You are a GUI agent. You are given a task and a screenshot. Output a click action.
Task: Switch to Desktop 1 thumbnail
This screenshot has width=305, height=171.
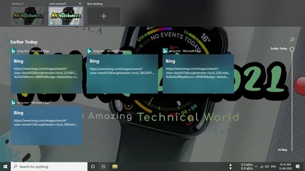coord(28,16)
